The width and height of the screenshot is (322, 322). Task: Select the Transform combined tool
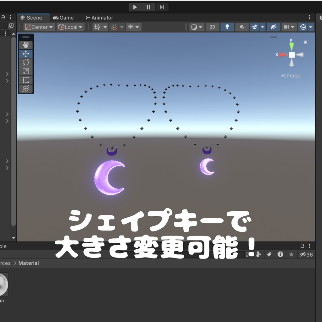click(x=25, y=89)
